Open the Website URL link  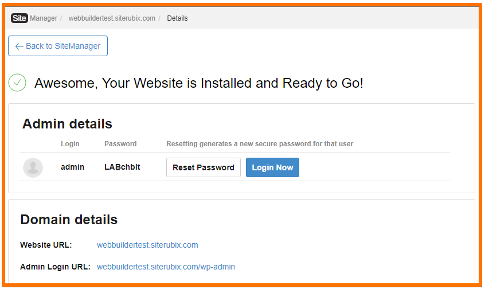click(147, 245)
